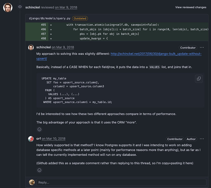Click the orf username link
The image size is (211, 188).
(x=39, y=139)
